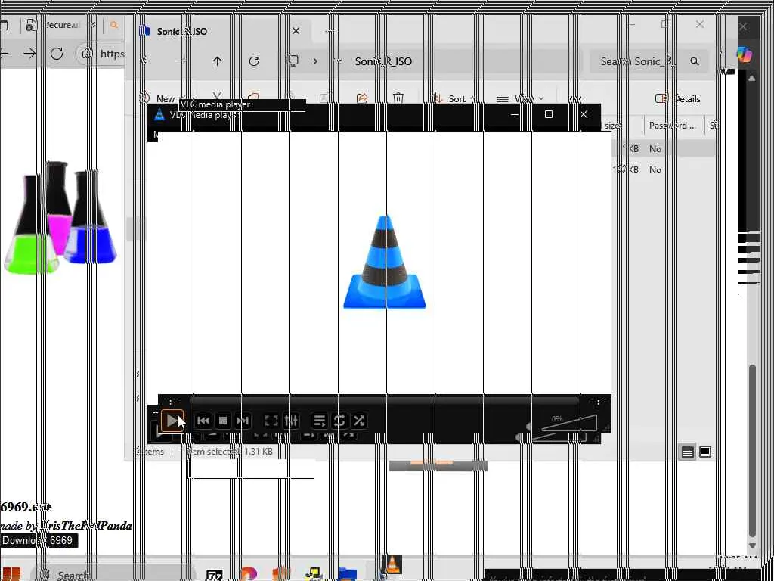This screenshot has width=774, height=581.
Task: Click the VLC cone icon on the taskbar
Action: pos(393,565)
